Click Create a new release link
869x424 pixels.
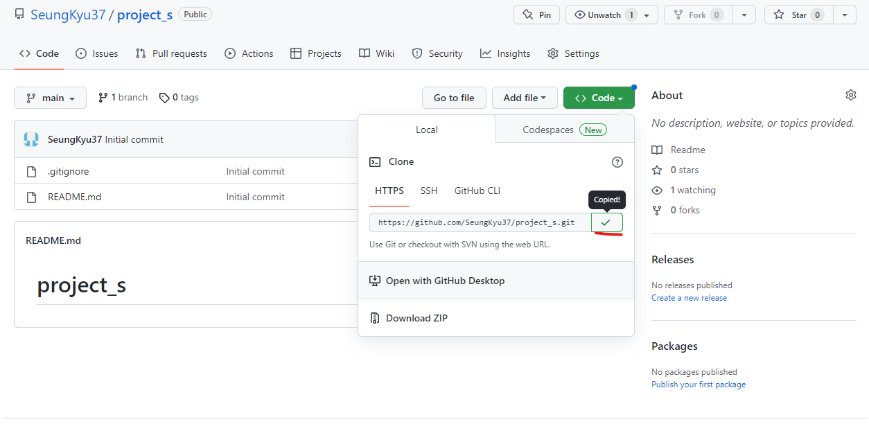[690, 298]
